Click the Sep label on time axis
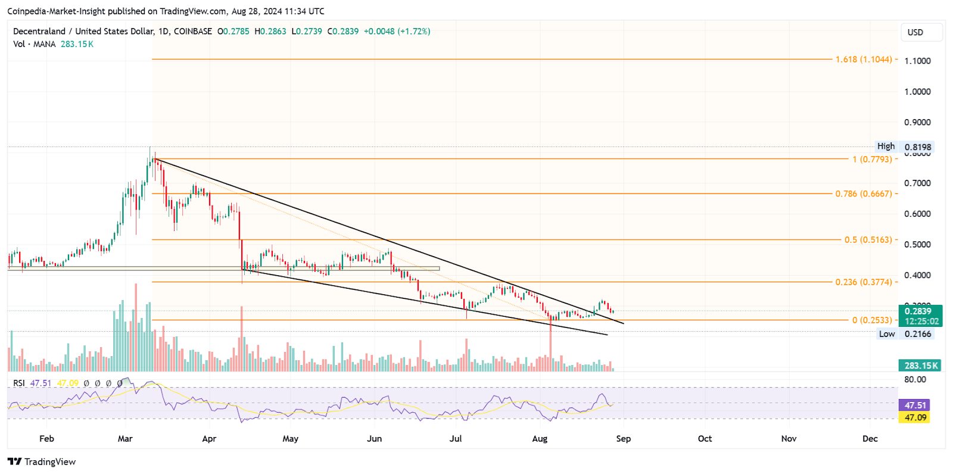This screenshot has width=953, height=474. pyautogui.click(x=624, y=439)
